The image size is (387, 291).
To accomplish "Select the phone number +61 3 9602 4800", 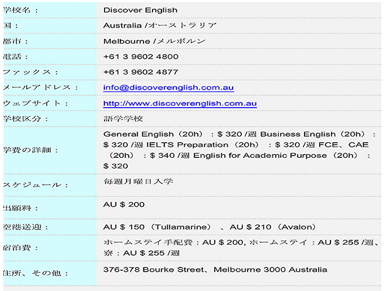I will (141, 56).
